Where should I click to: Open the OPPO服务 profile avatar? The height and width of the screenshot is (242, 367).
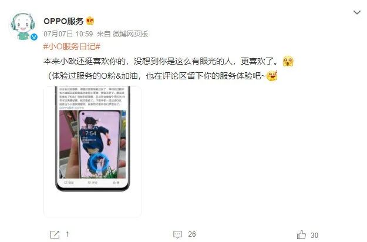coord(22,26)
